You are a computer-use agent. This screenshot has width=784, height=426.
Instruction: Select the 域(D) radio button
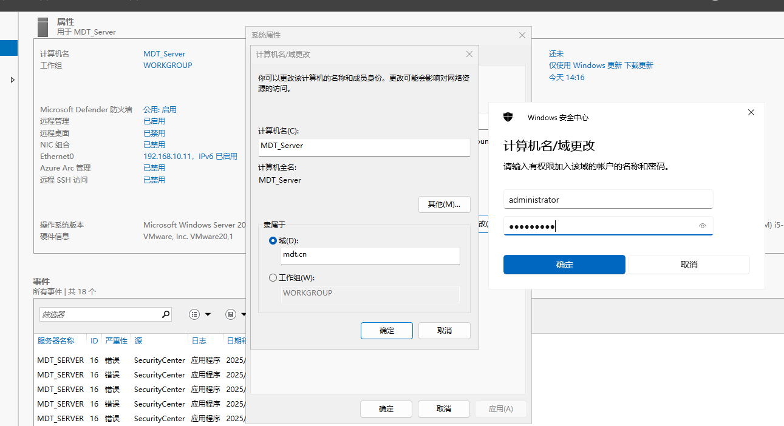point(273,240)
